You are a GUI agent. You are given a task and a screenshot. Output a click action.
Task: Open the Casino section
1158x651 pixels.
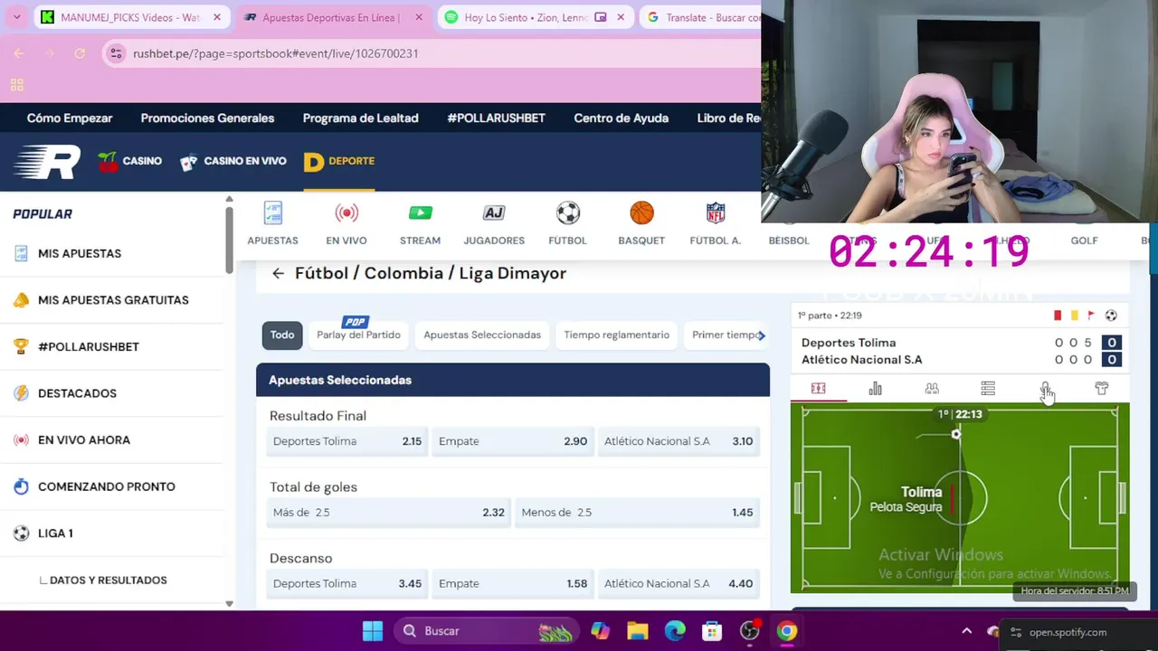pyautogui.click(x=129, y=161)
